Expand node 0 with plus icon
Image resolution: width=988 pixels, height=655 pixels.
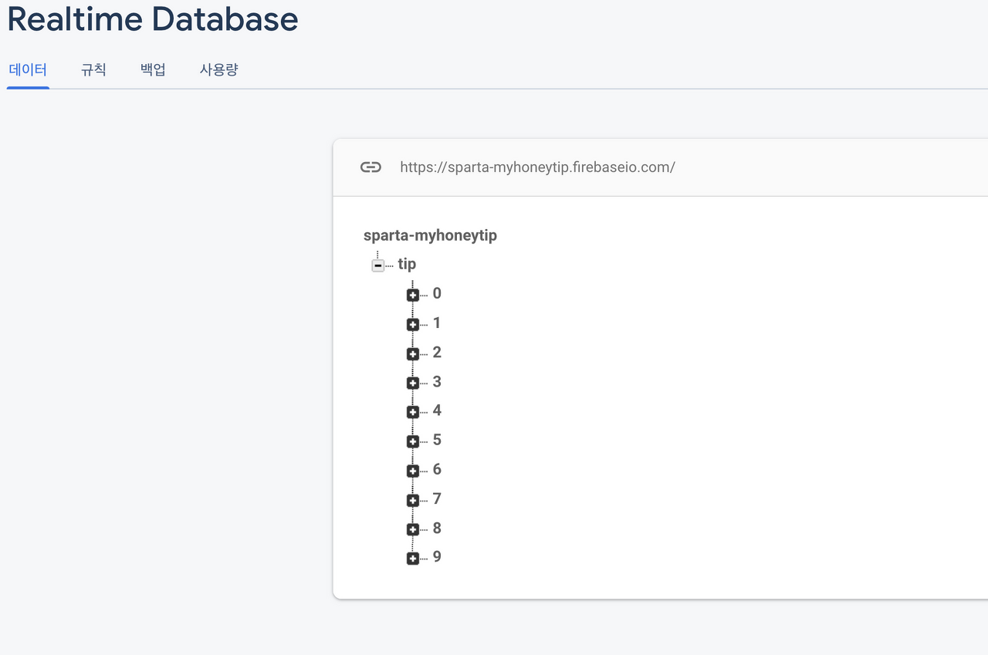click(x=413, y=295)
